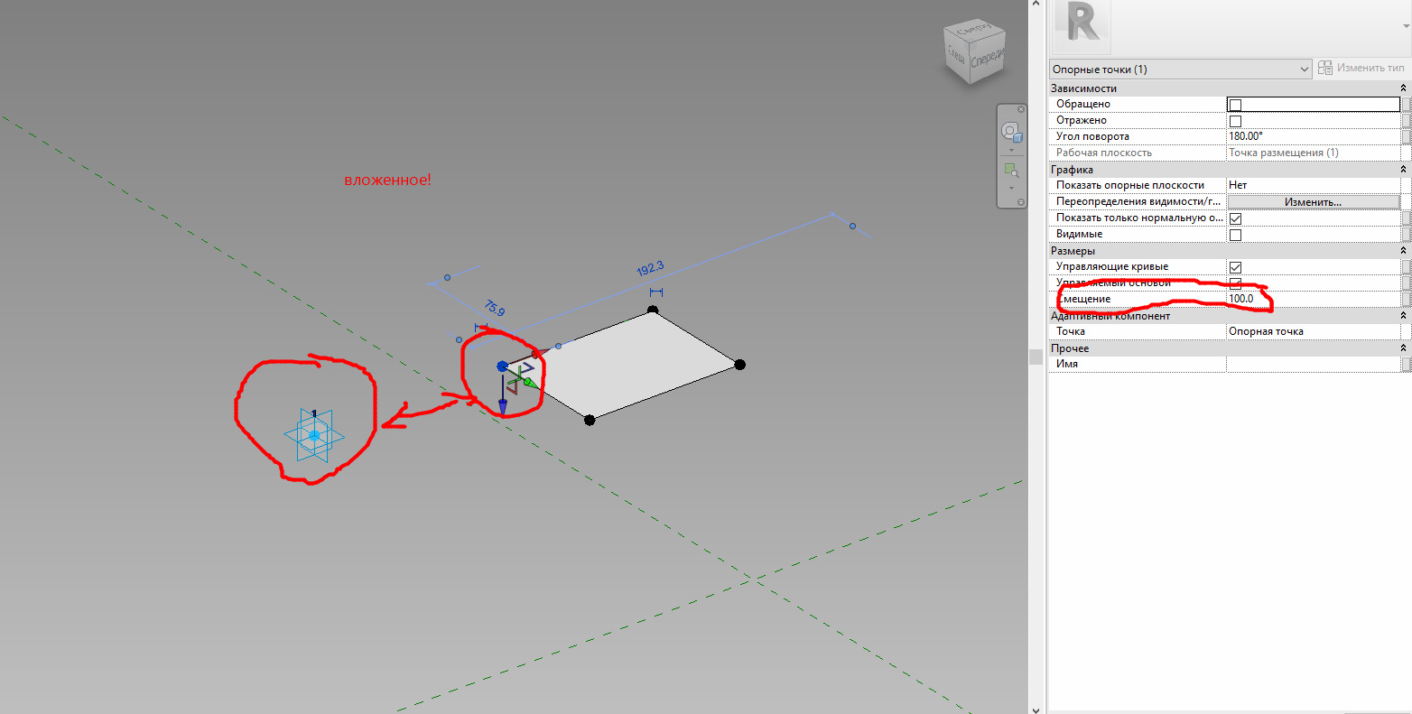This screenshot has height=714, width=1412.
Task: Click the green gizmo arrow
Action: (531, 383)
